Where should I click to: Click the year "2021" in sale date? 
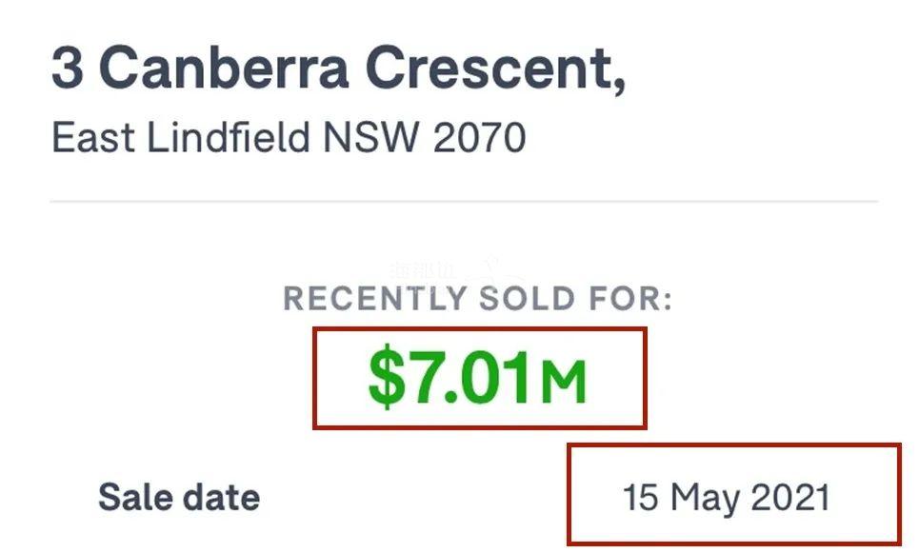pos(790,498)
